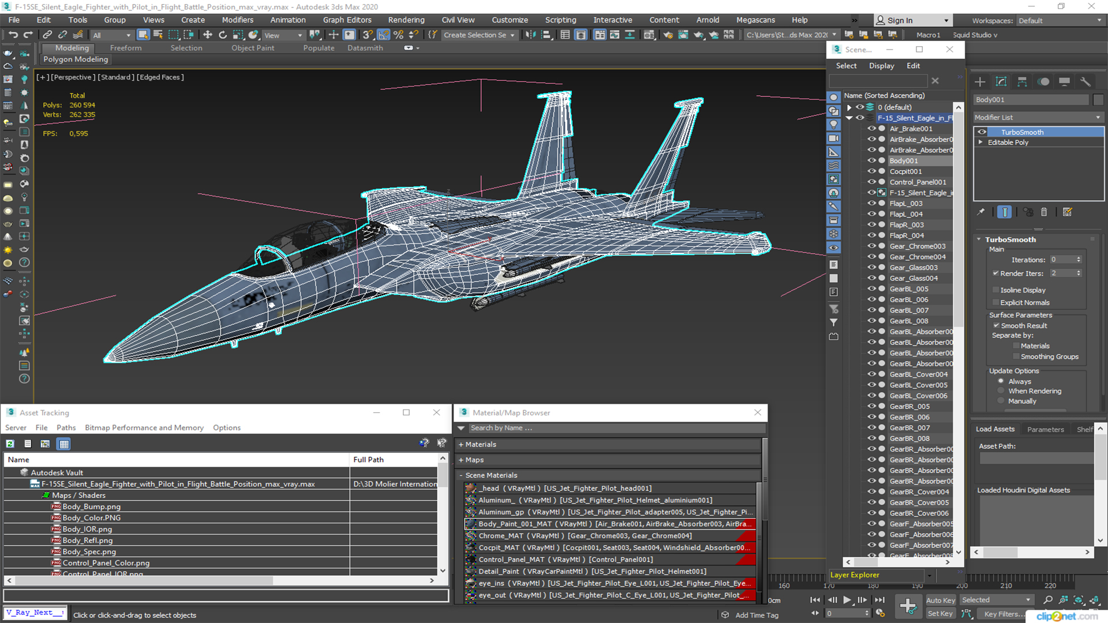The image size is (1108, 623).
Task: Toggle the Angle Snap icon
Action: pyautogui.click(x=383, y=35)
